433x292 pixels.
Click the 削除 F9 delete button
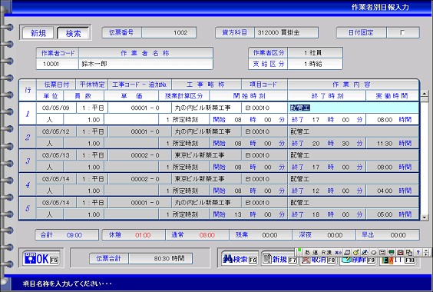[358, 260]
